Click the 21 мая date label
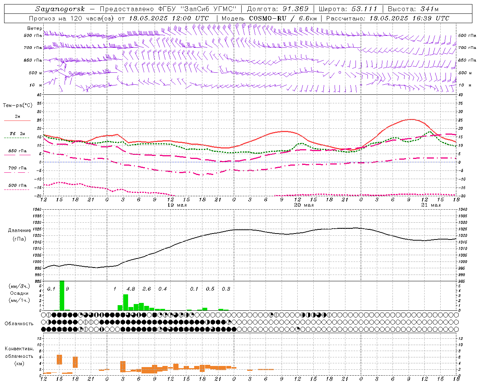This screenshot has width=478, height=382. pos(431,205)
